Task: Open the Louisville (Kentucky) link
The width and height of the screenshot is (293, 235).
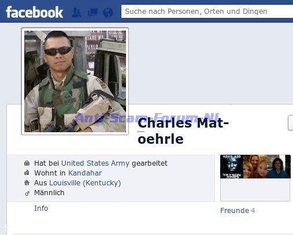Action: tap(85, 183)
